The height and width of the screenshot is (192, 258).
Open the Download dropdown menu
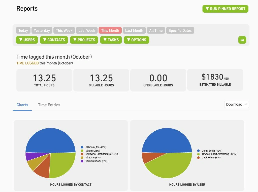pyautogui.click(x=237, y=104)
